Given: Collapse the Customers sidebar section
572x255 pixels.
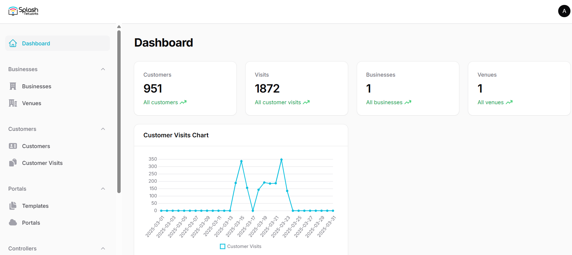Looking at the screenshot, I should (103, 129).
